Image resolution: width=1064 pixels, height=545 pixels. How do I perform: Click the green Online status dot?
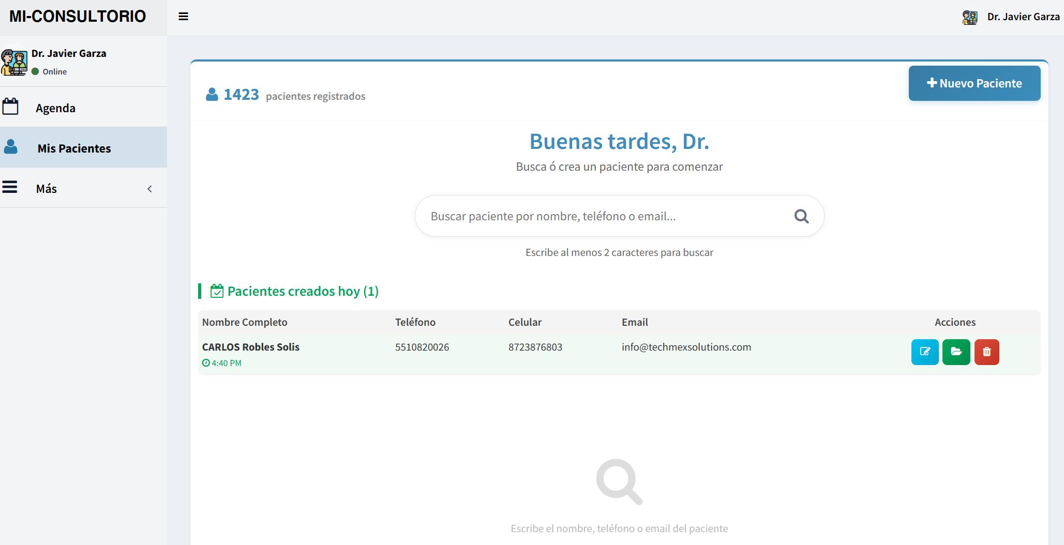pos(35,71)
